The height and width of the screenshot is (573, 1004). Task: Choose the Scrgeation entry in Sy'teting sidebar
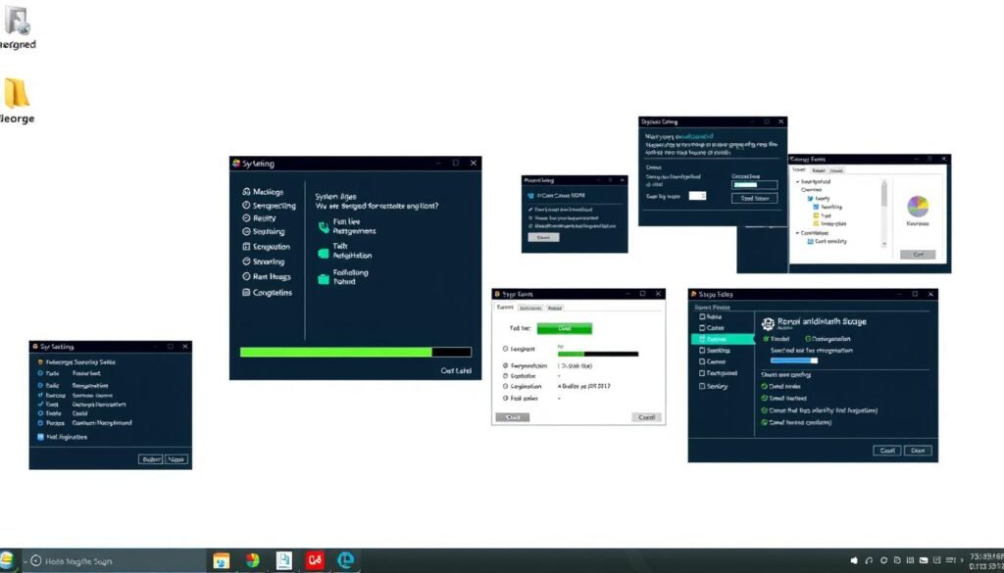(x=266, y=246)
